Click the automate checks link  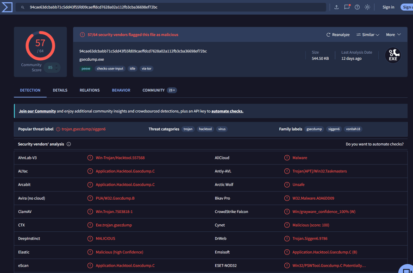[227, 111]
